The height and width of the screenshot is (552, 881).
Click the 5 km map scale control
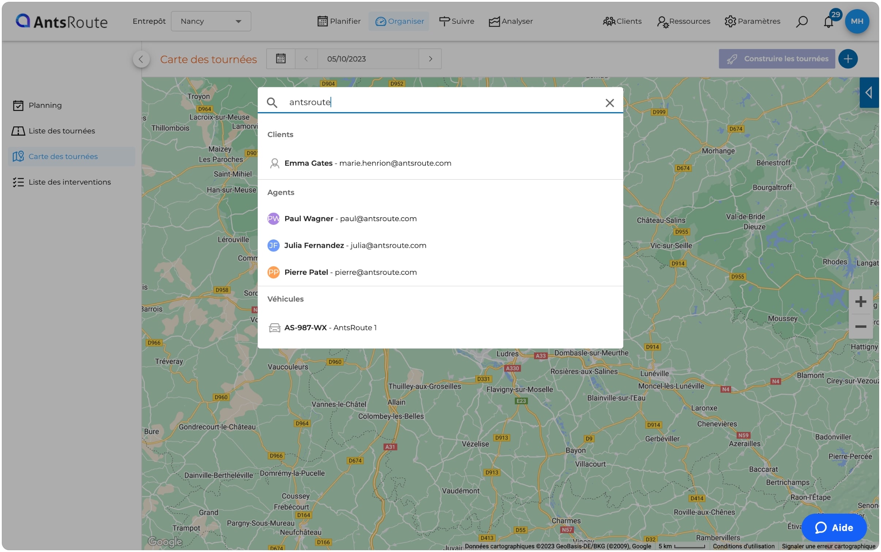[681, 546]
